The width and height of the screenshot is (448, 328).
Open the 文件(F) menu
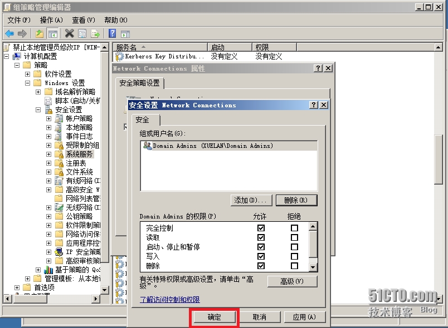pyautogui.click(x=19, y=20)
